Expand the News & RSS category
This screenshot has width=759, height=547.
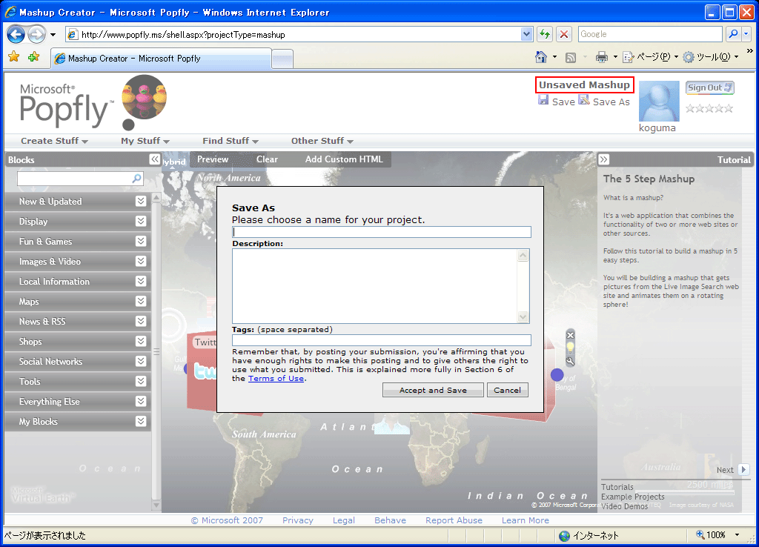(141, 321)
